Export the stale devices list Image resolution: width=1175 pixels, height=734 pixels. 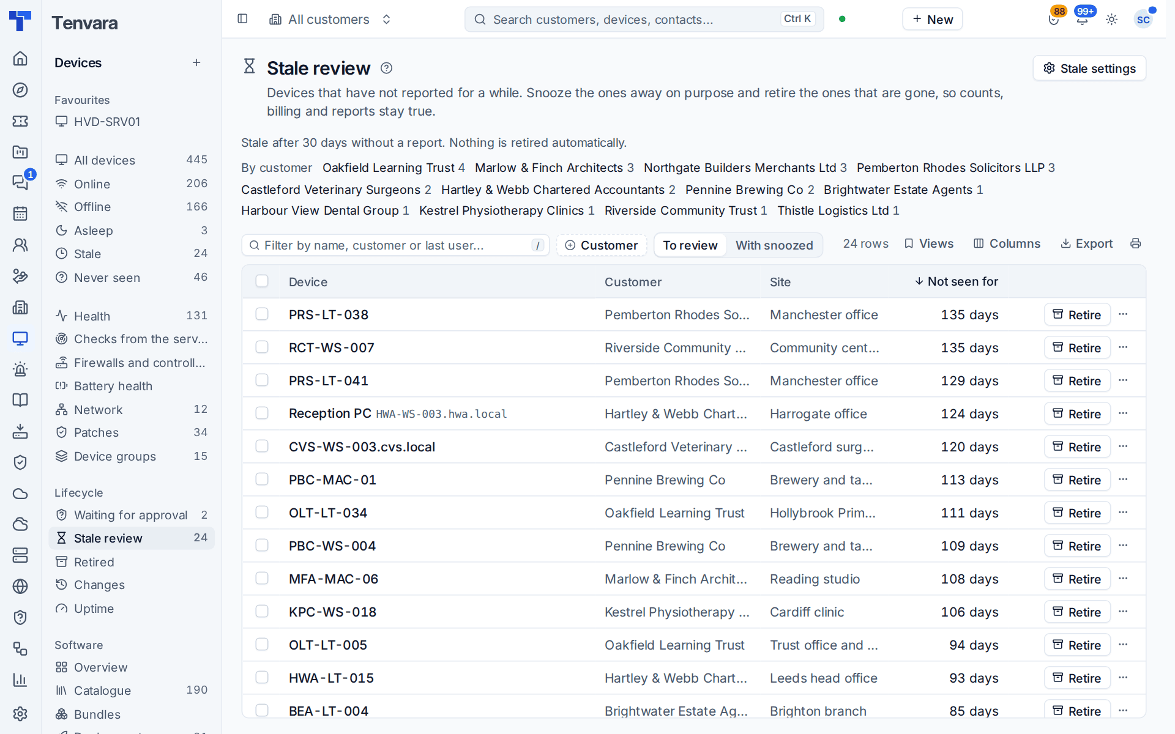point(1086,243)
